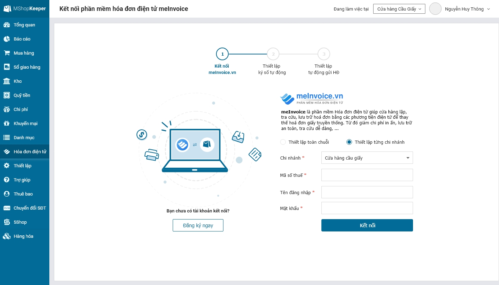Click step 3 Thiết lập tự động gửi HĐ circle

(x=324, y=54)
